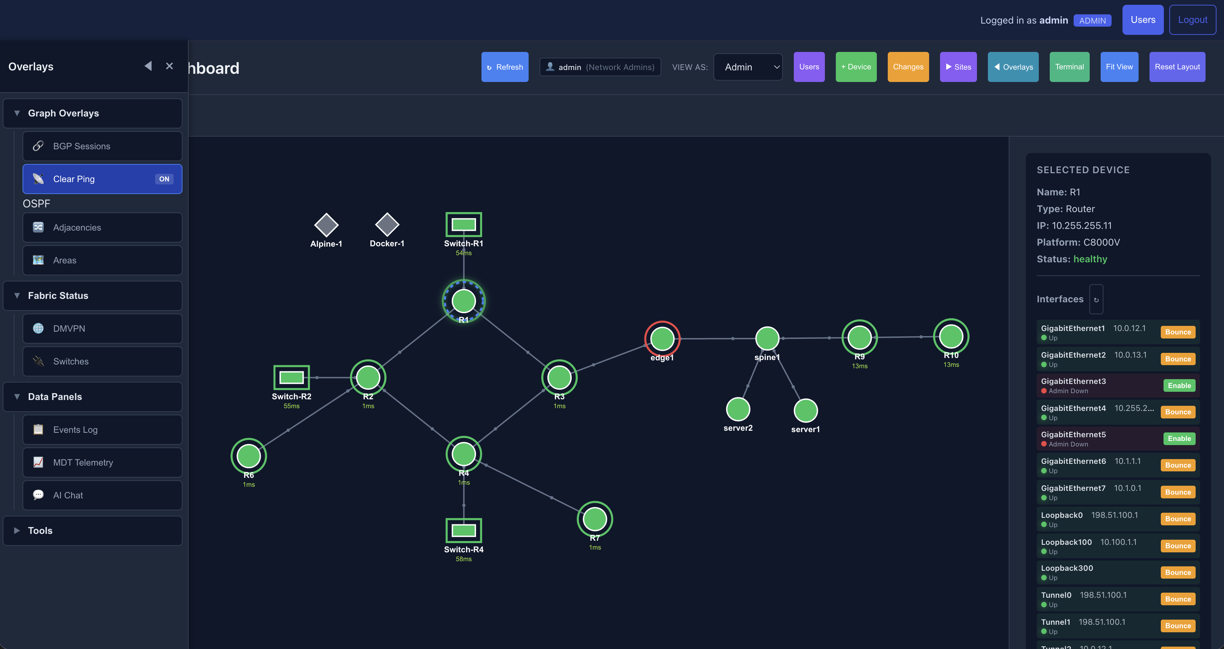Select the R4 router node
The image size is (1224, 649).
[x=464, y=454]
